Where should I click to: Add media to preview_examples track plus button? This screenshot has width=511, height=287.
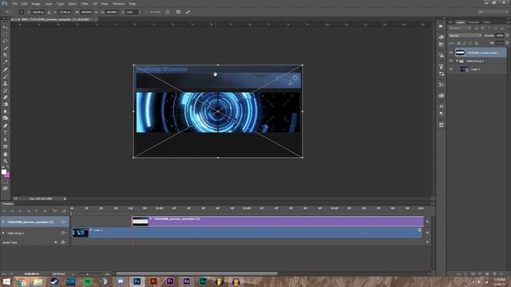click(x=427, y=222)
